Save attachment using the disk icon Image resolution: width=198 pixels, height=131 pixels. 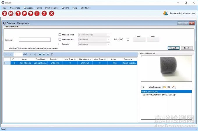169,87
